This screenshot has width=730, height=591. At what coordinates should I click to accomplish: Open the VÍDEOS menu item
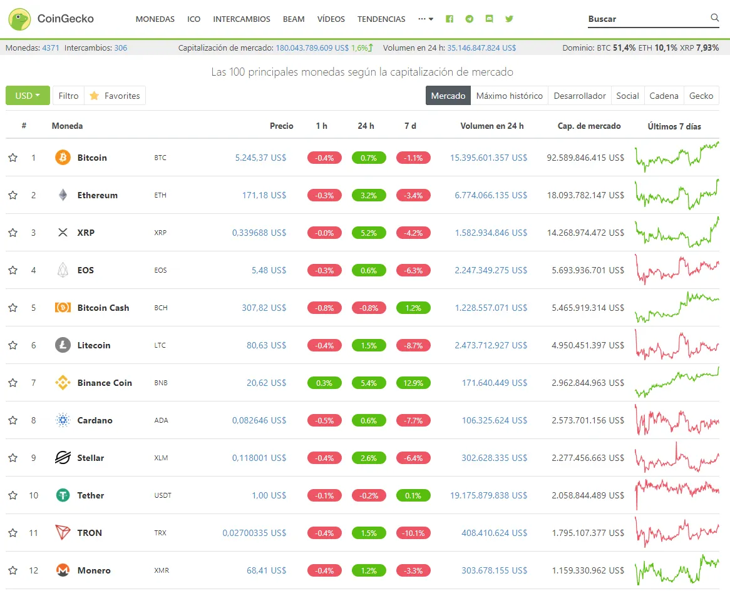331,19
